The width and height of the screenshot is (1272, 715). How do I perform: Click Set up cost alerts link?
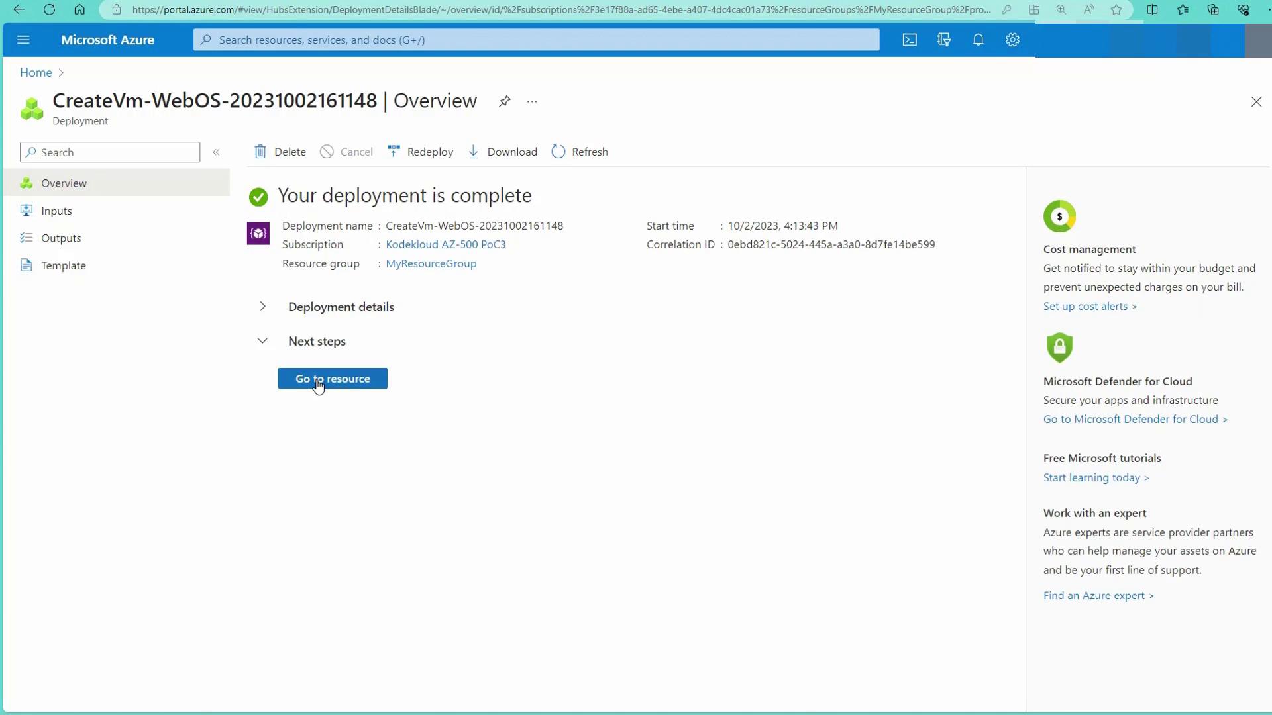tap(1090, 306)
